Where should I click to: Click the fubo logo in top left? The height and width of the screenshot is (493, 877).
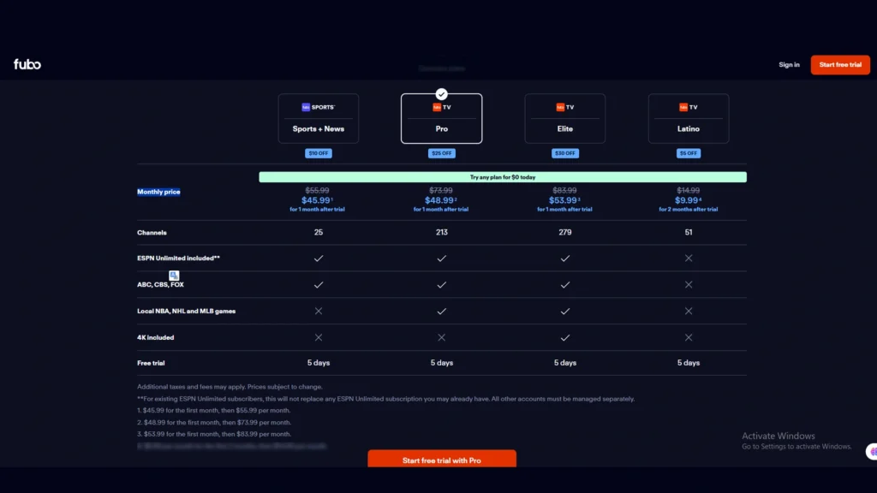coord(27,63)
